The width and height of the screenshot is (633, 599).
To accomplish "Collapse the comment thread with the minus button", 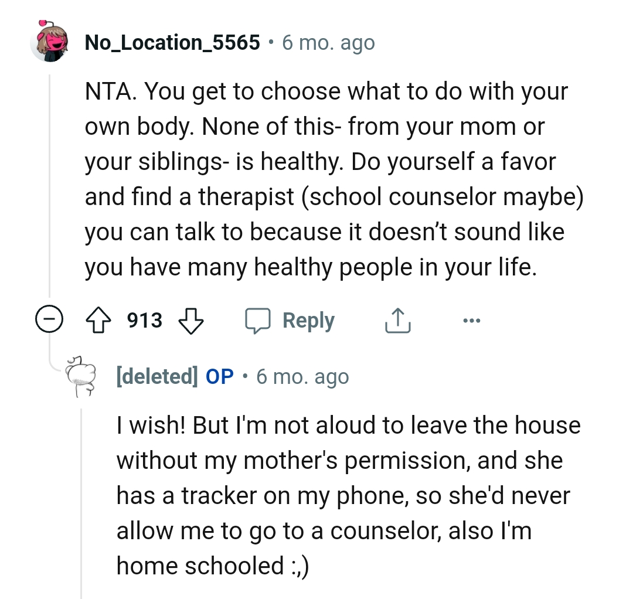I will coord(49,320).
